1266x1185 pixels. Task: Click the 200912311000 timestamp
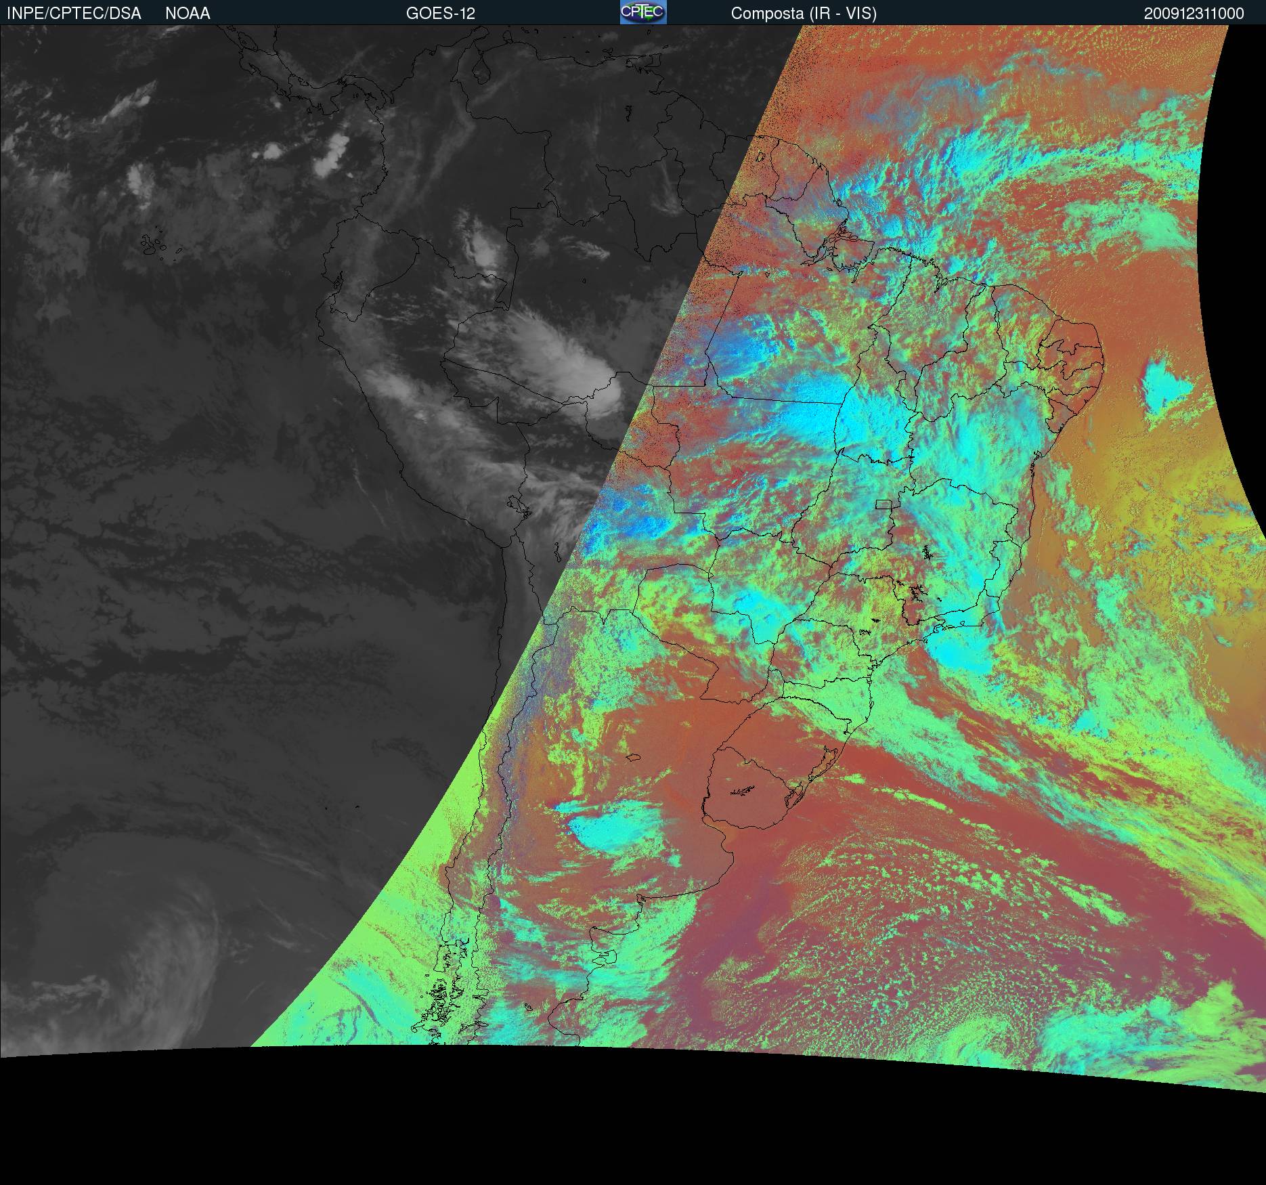(x=1194, y=14)
